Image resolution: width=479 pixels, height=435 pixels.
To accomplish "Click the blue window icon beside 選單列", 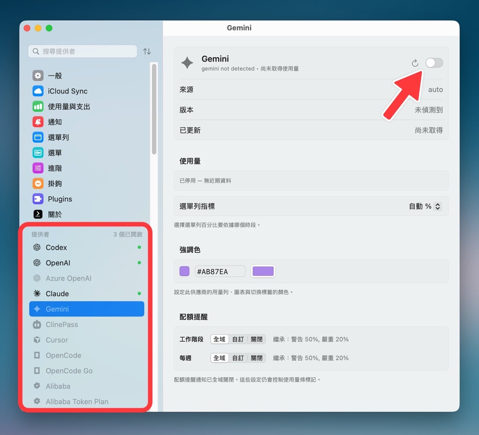I will (x=38, y=137).
